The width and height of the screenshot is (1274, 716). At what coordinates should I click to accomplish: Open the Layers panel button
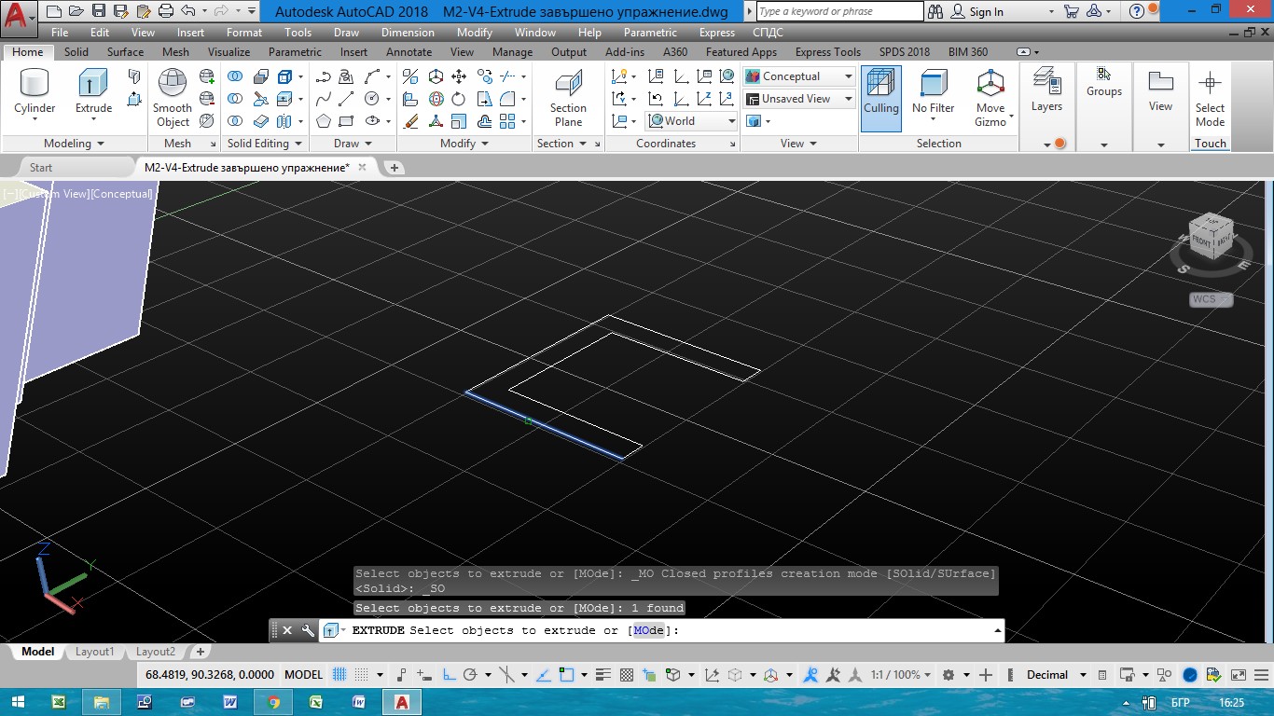coord(1046,91)
